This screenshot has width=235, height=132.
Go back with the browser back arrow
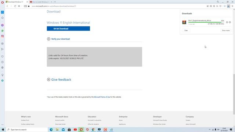tap(7, 6)
